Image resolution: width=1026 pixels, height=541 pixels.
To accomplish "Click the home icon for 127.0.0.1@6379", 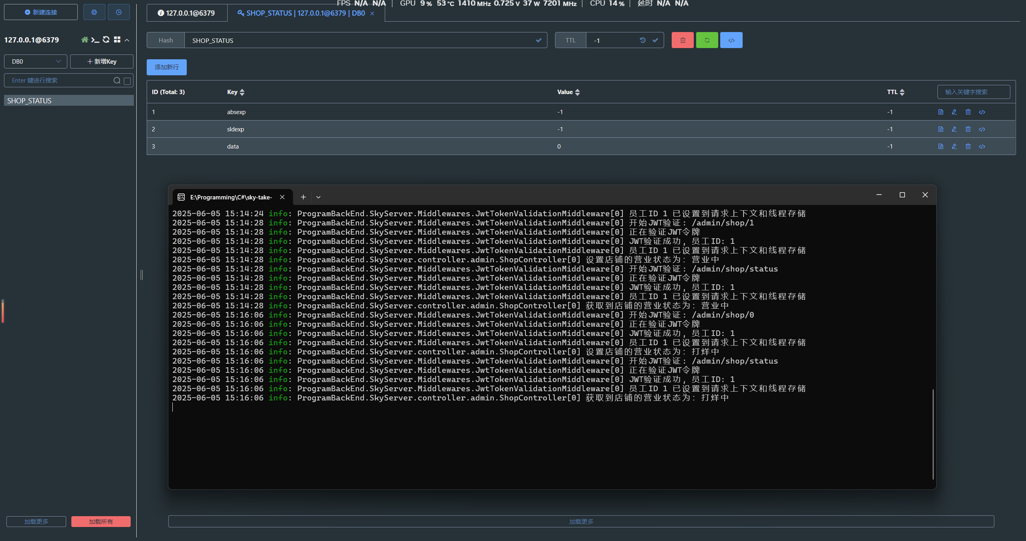I will [84, 40].
